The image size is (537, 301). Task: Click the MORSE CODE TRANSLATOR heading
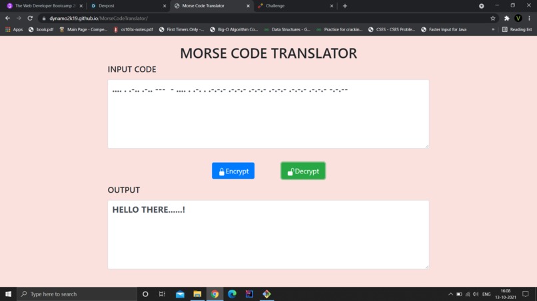click(x=268, y=53)
